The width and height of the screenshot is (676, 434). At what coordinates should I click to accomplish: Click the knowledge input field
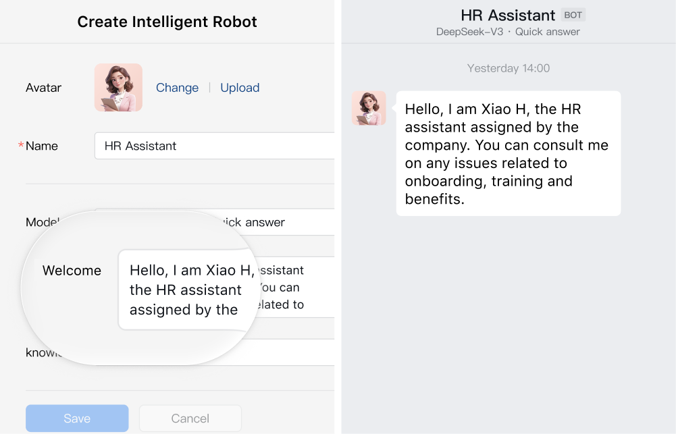click(x=297, y=352)
